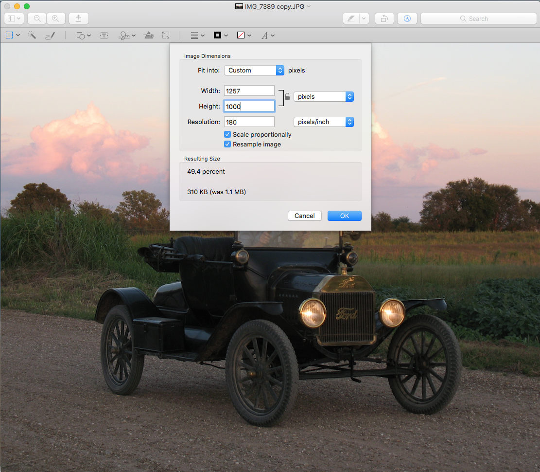540x472 pixels.
Task: Open the Fit into Custom dropdown
Action: point(254,70)
